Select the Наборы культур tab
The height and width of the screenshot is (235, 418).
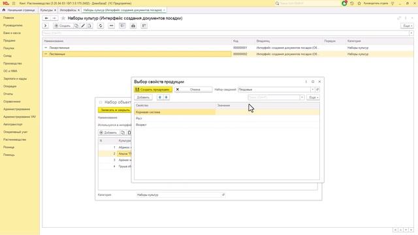click(123, 10)
